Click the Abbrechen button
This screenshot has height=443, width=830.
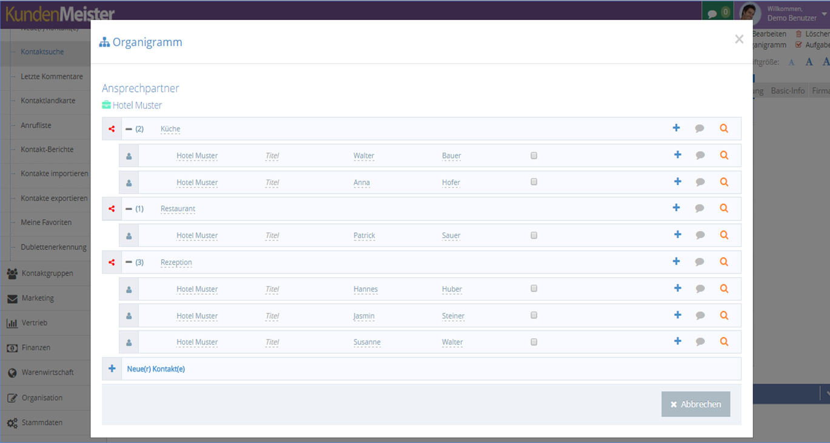click(x=695, y=404)
